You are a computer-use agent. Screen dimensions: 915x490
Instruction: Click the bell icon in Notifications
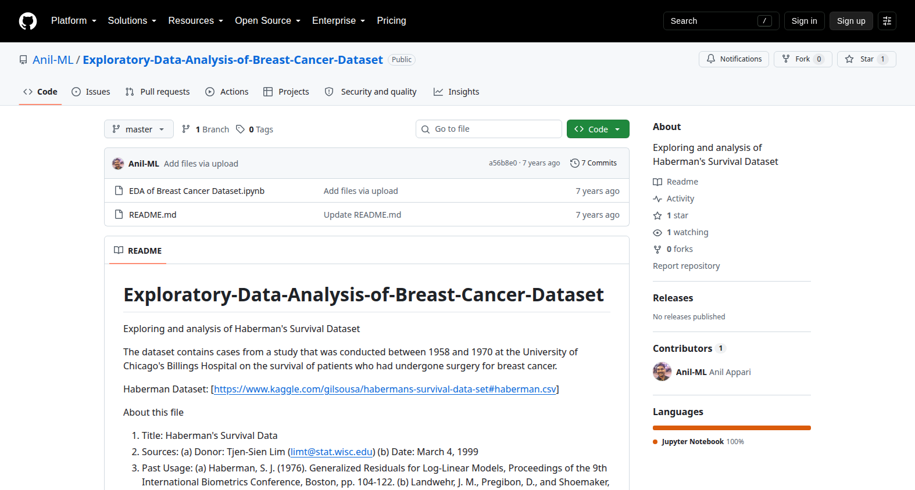[x=711, y=59]
